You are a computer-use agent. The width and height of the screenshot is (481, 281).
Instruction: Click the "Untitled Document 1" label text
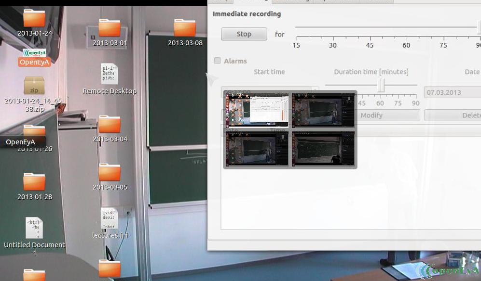pos(34,249)
